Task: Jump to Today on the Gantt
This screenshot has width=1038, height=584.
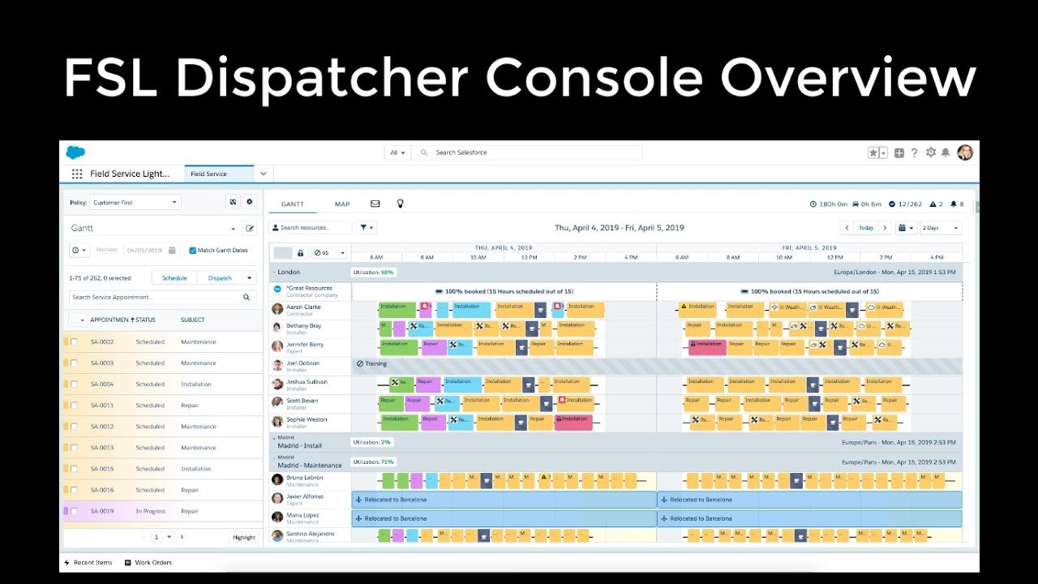Action: 866,228
